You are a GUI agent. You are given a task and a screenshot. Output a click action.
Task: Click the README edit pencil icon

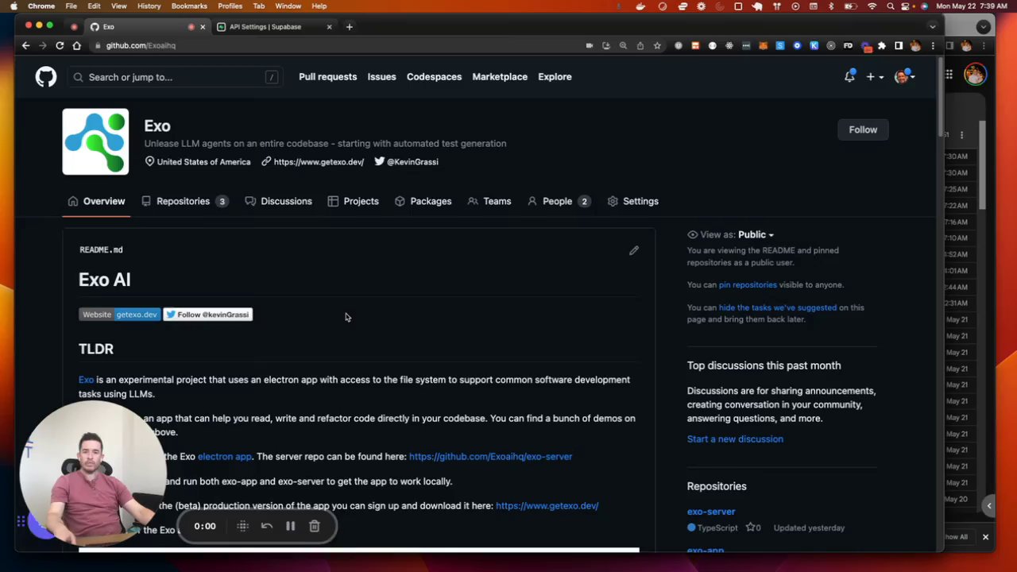634,250
